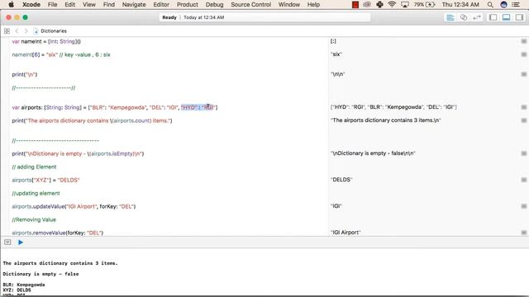529x297 pixels.
Task: Click console line "BLR: Kempegowda"
Action: [24, 285]
